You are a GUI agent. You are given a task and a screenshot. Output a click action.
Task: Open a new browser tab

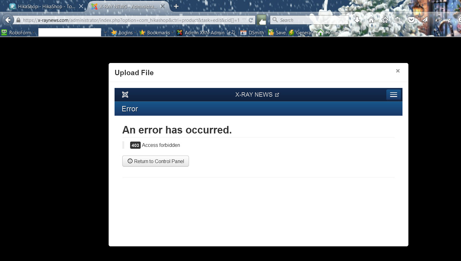[176, 6]
